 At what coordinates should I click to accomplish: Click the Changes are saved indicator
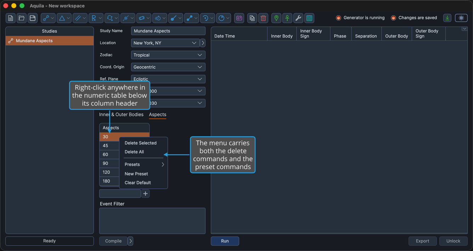[393, 18]
